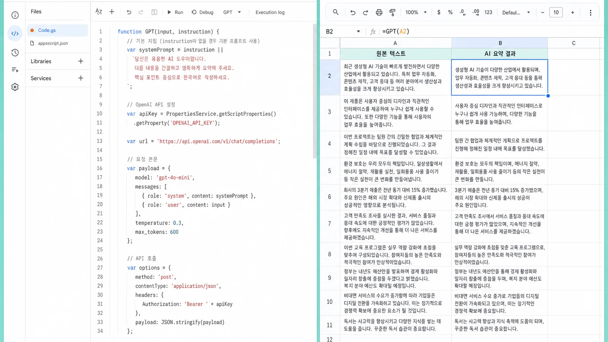Add a library with plus icon

(81, 61)
